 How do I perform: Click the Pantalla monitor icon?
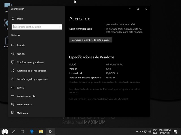click(x=13, y=45)
